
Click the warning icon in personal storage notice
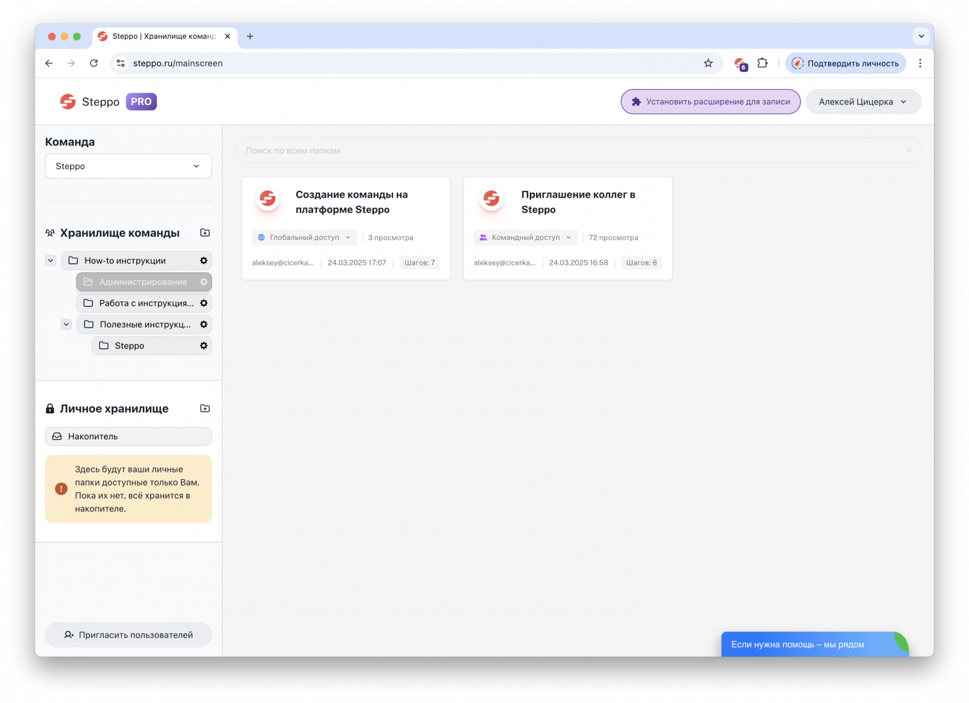click(x=61, y=489)
